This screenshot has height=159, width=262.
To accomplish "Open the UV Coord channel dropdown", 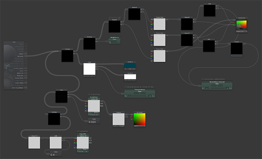I will click(139, 126).
